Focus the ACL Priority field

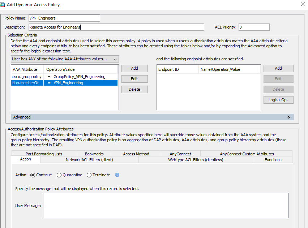click(254, 27)
